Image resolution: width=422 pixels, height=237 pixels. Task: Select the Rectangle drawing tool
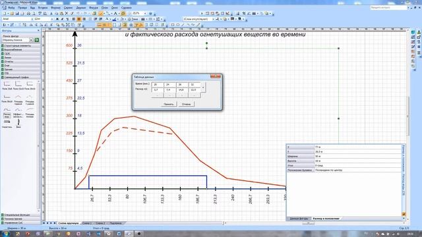(x=173, y=25)
